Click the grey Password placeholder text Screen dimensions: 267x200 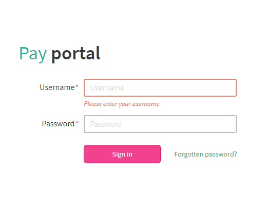click(106, 124)
